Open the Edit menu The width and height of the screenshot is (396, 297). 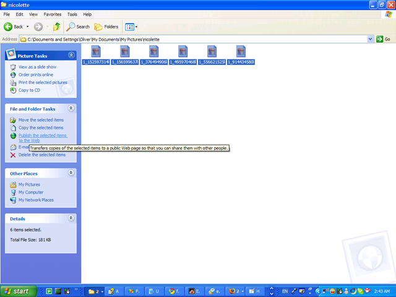pyautogui.click(x=19, y=14)
